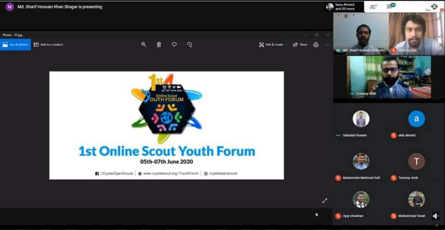Screen dimensions: 445x230
Task: Click the brown 'T' avatar of Tonmoy Amit
Action: [x=416, y=161]
